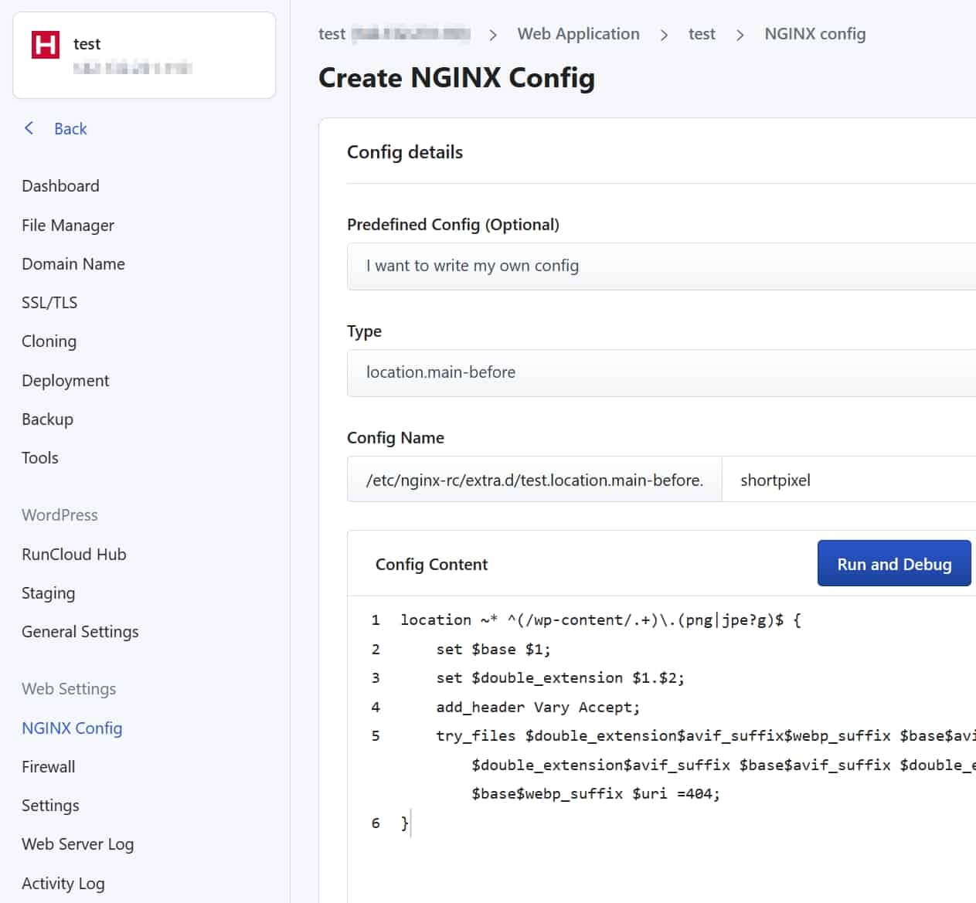Click Web Application breadcrumb link
Viewport: 976px width, 903px height.
point(578,34)
